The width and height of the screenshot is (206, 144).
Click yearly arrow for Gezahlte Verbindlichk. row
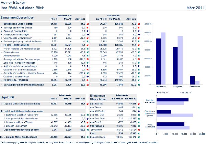tap(139, 73)
